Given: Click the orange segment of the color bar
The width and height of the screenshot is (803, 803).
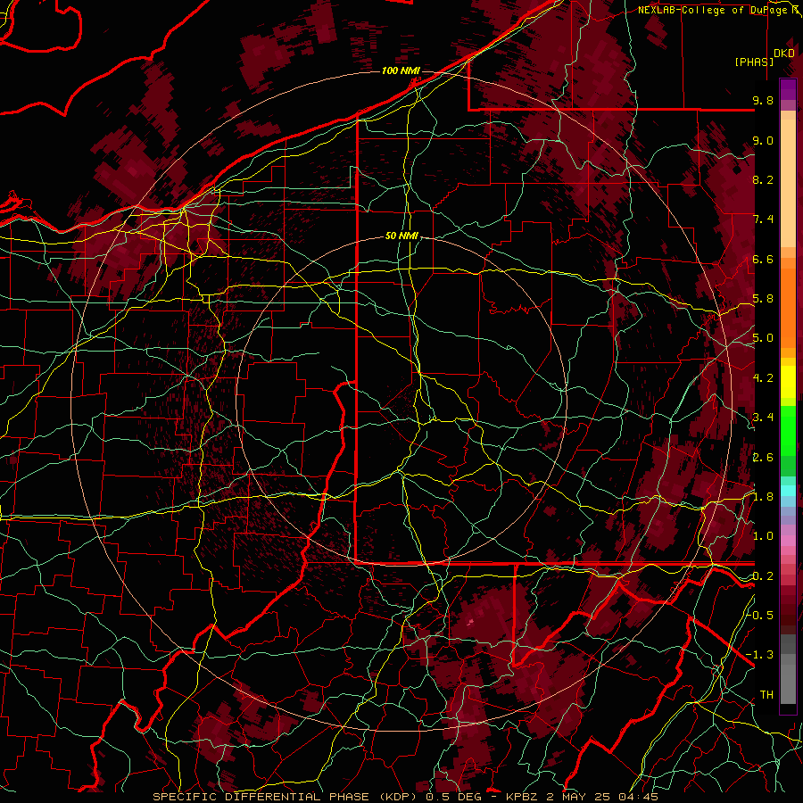Looking at the screenshot, I should pos(788,308).
